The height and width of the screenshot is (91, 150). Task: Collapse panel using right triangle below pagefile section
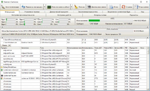coord(147,38)
